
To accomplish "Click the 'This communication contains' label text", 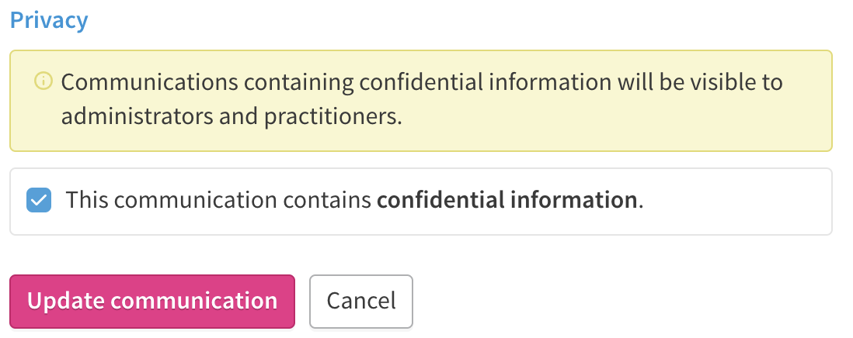I will 218,201.
